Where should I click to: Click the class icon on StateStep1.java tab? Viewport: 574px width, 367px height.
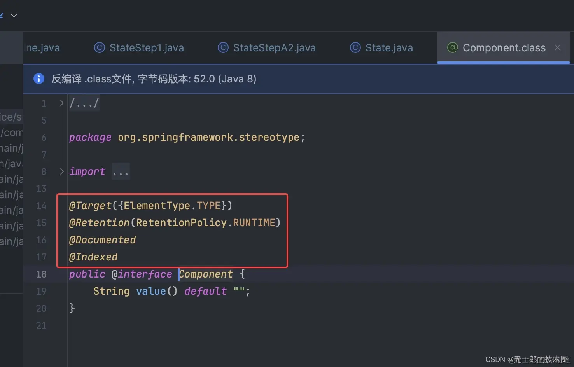click(100, 47)
